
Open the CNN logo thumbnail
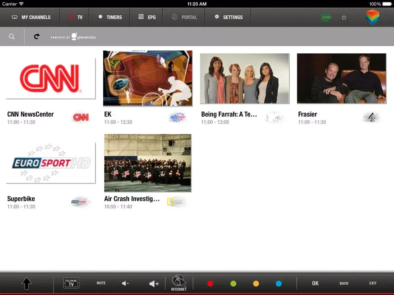[x=51, y=79]
